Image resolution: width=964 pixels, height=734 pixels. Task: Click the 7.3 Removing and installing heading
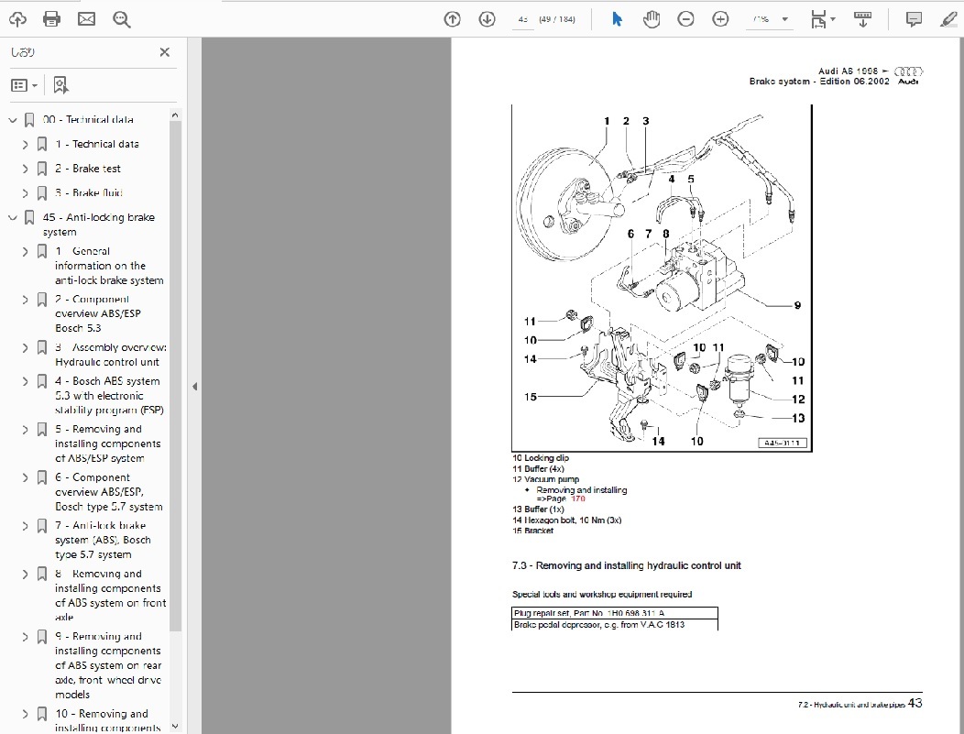627,565
